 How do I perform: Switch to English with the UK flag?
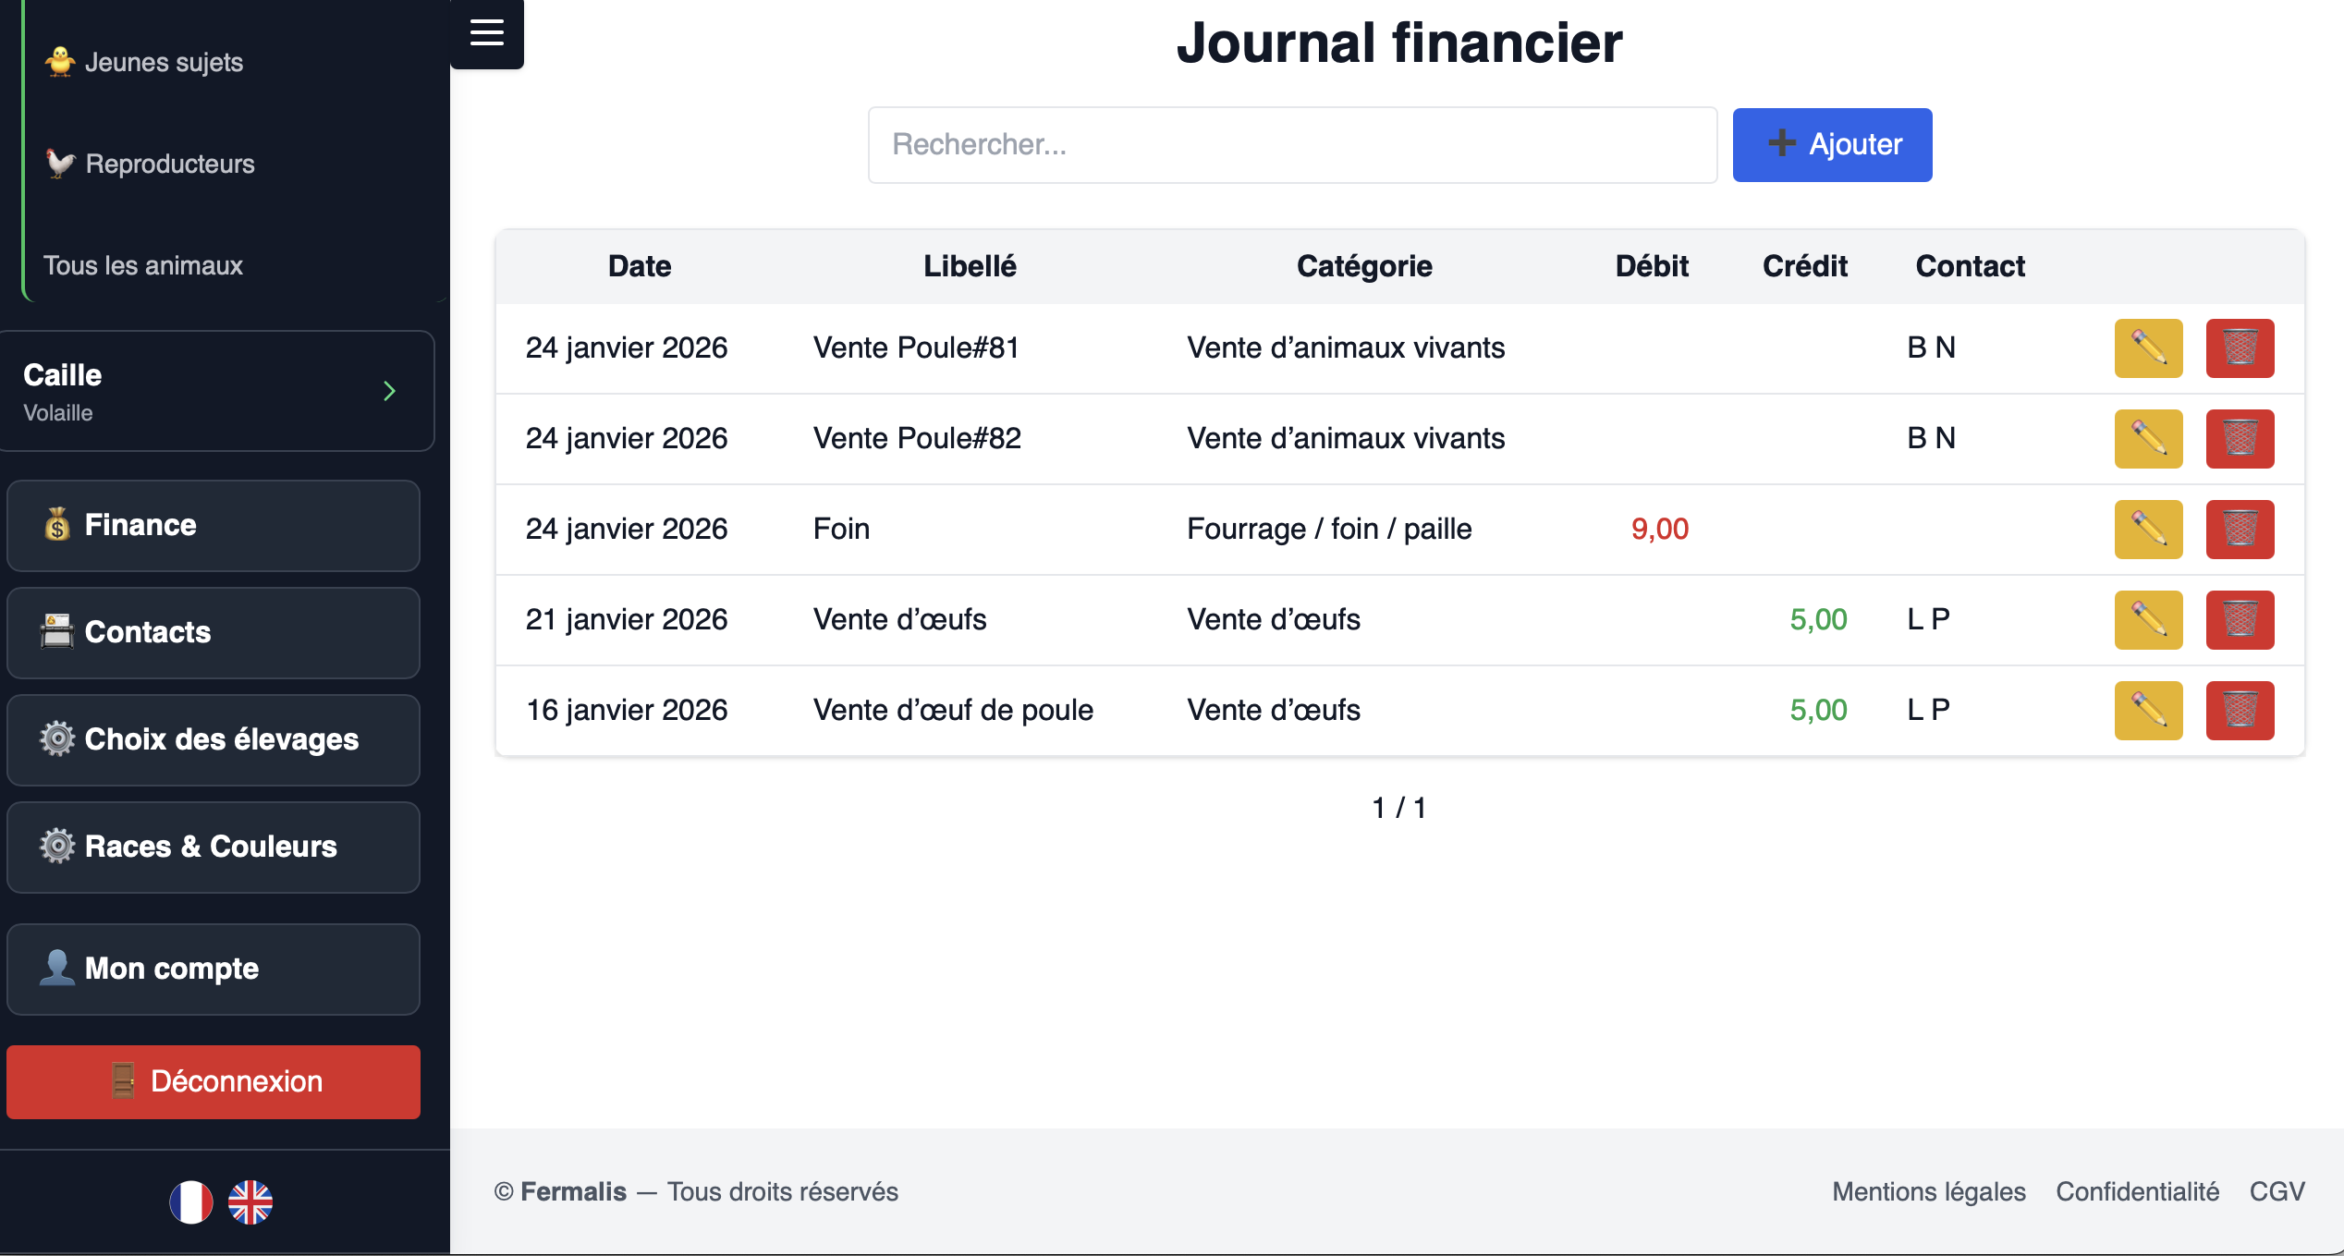click(250, 1202)
